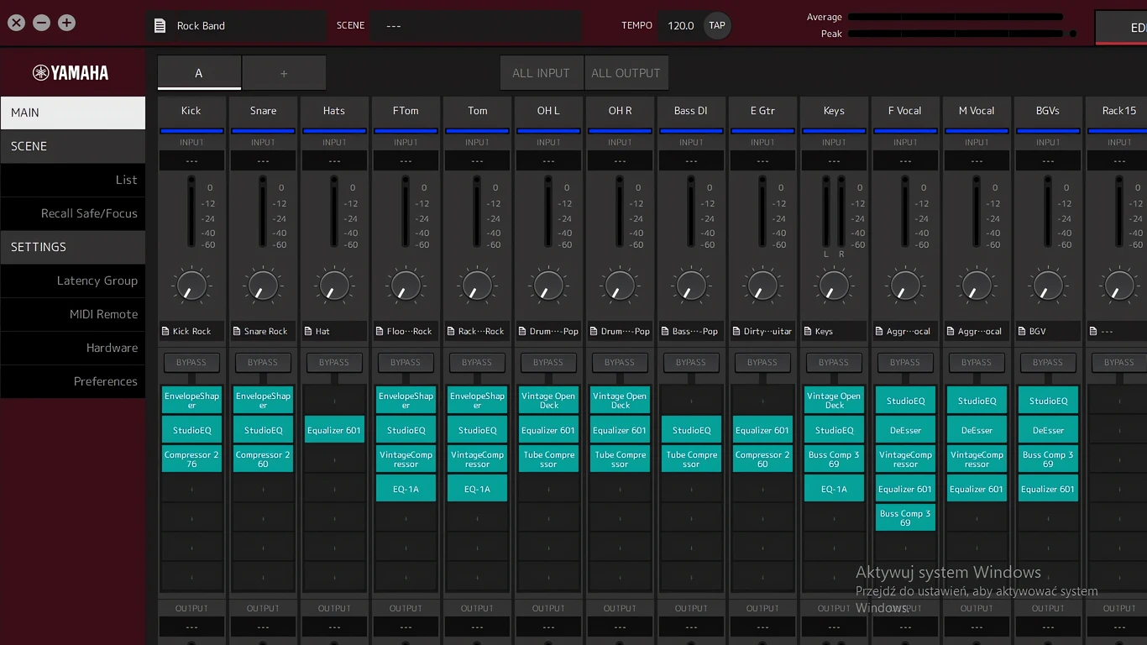Open the Latency Group settings
Screen dimensions: 1147x645
[x=73, y=281]
